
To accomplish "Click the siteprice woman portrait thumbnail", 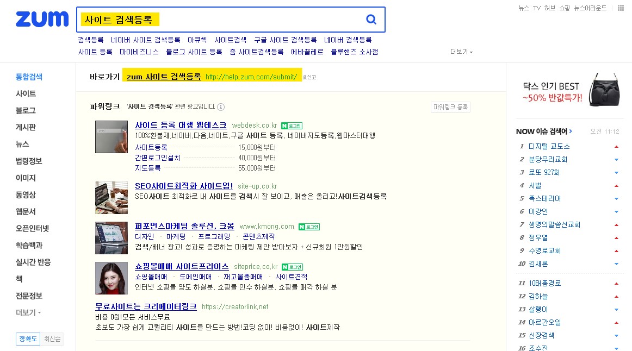I will coord(111,278).
